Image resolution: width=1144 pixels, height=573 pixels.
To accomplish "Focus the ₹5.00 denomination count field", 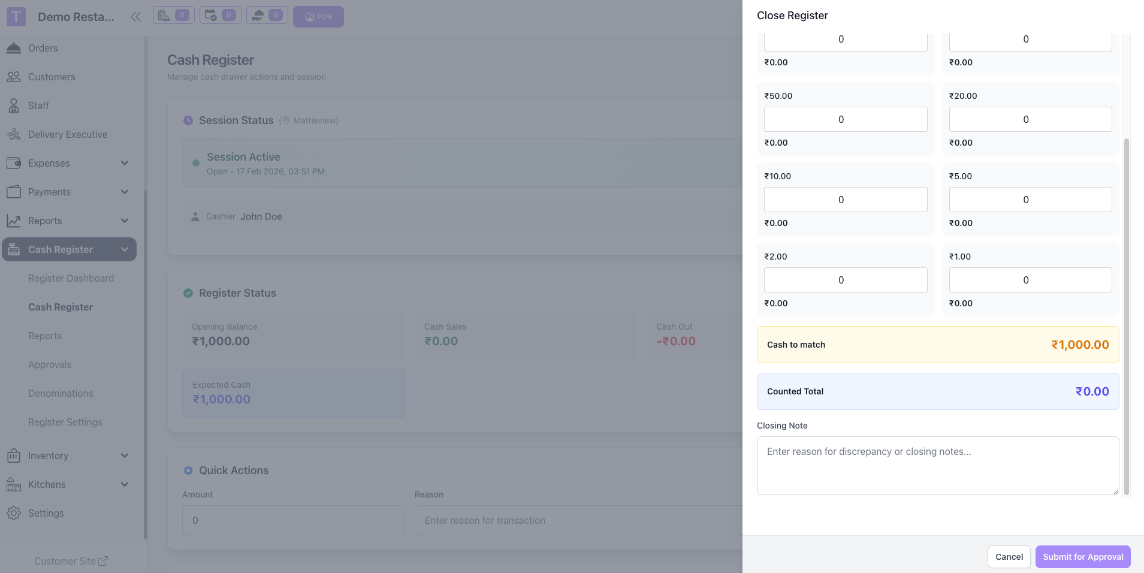I will pos(1030,200).
